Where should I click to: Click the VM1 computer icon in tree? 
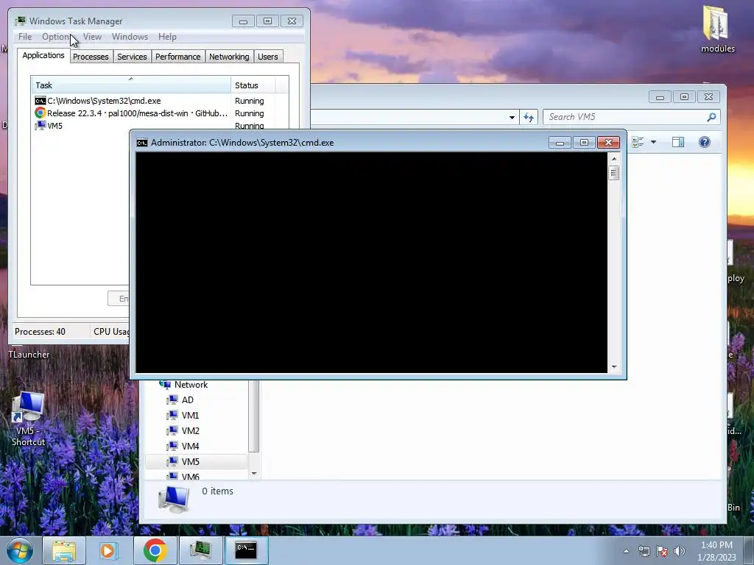pyautogui.click(x=172, y=416)
